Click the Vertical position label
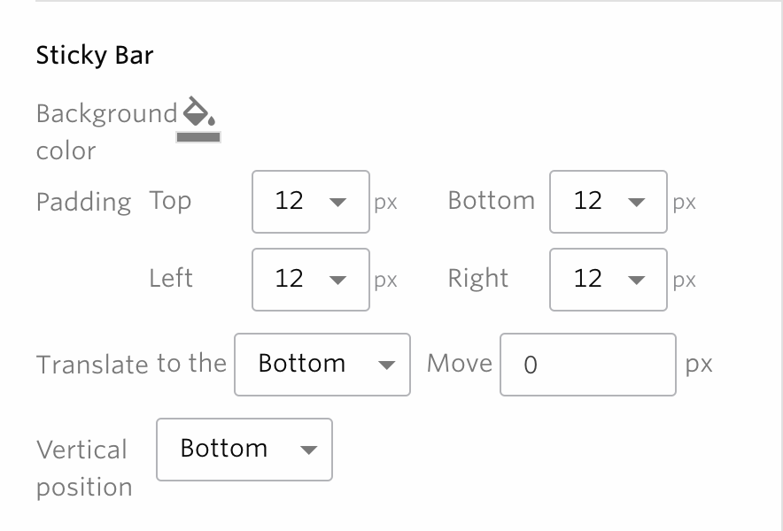Screen dimensions: 783x531 [x=84, y=468]
